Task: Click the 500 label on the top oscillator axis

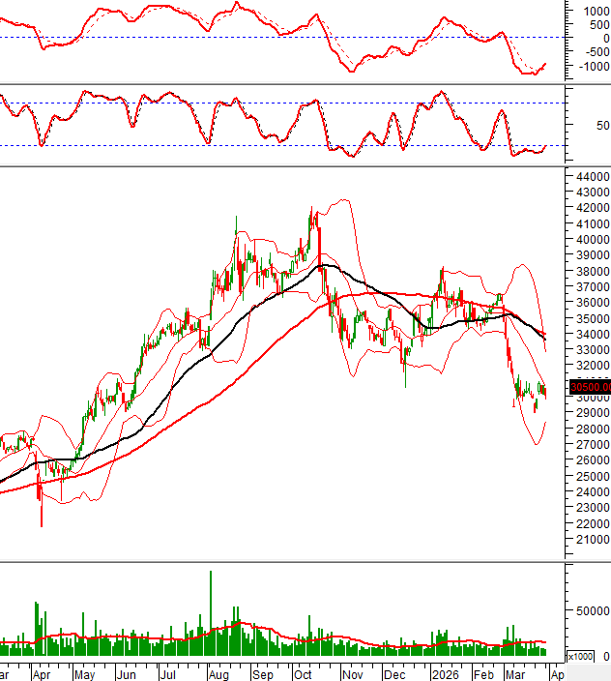Action: 594,25
